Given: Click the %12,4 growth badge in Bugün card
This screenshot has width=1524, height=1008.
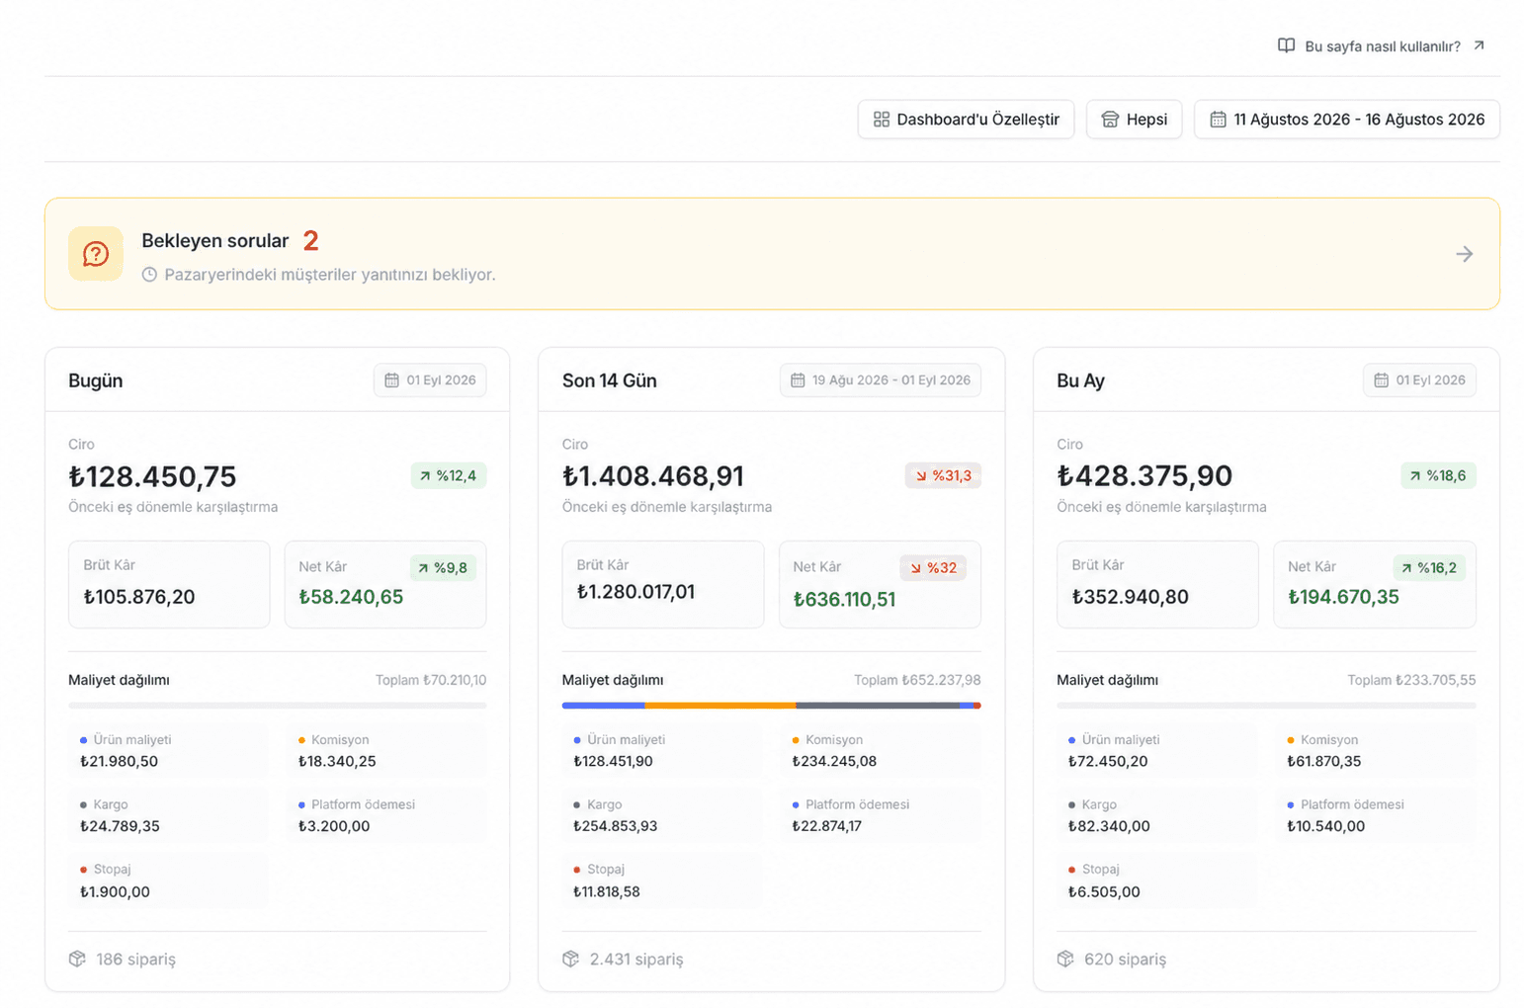Looking at the screenshot, I should click(449, 475).
